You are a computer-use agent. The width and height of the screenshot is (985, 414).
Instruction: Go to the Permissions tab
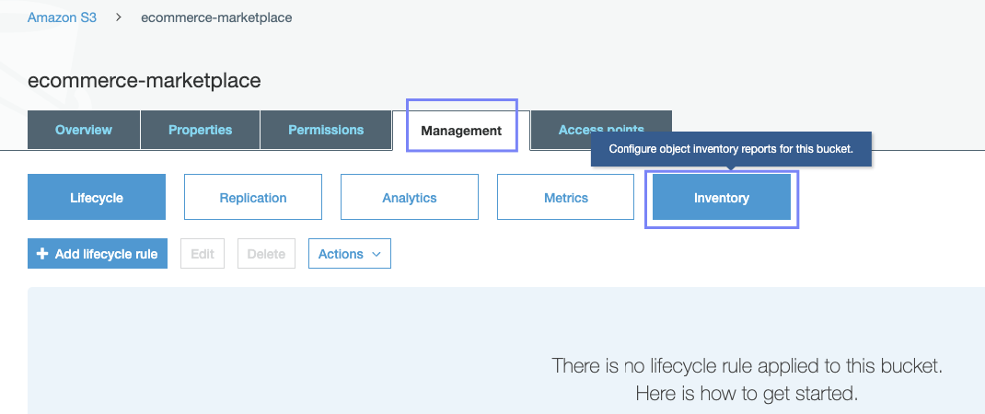pos(326,130)
